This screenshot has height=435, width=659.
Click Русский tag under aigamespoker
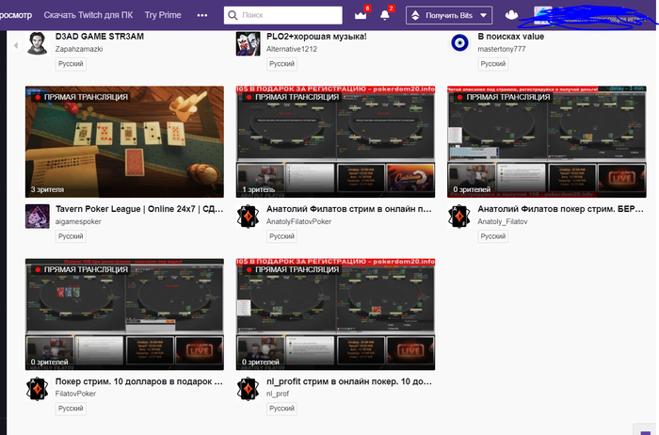pyautogui.click(x=71, y=236)
